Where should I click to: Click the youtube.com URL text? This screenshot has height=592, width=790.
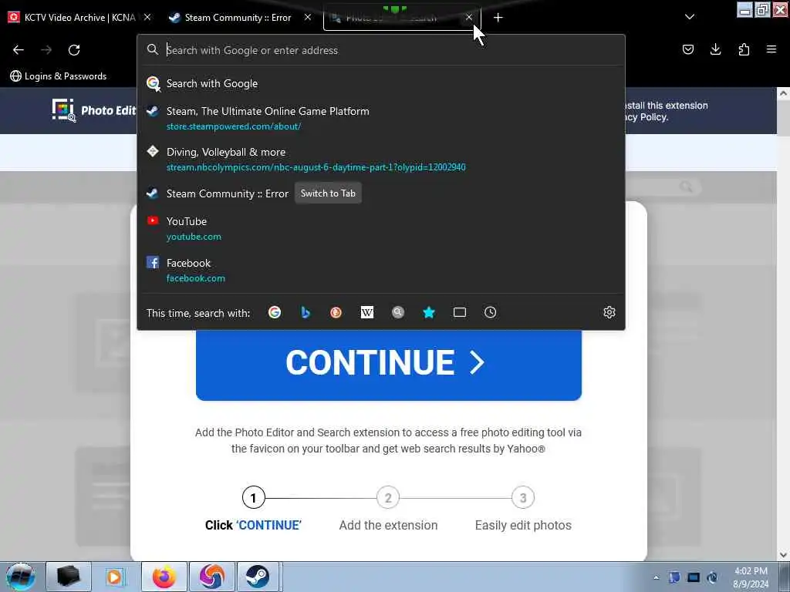194,237
